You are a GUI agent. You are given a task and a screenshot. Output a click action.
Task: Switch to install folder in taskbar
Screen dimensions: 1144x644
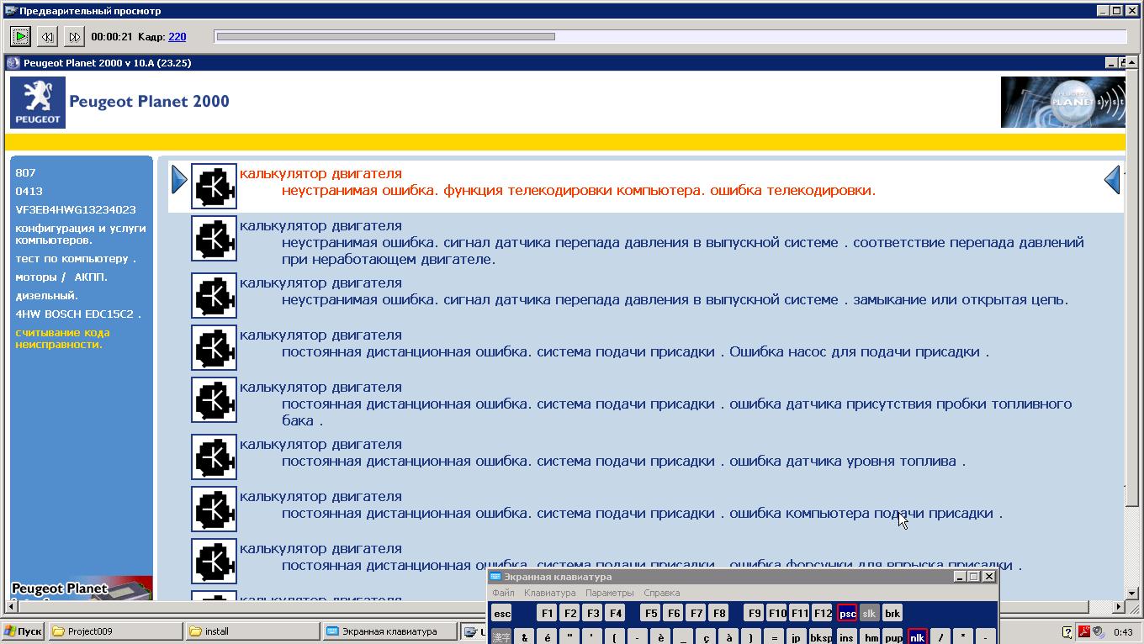(253, 631)
